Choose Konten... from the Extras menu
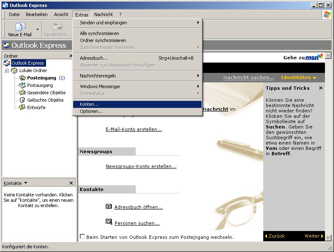The image size is (334, 252). (89, 104)
